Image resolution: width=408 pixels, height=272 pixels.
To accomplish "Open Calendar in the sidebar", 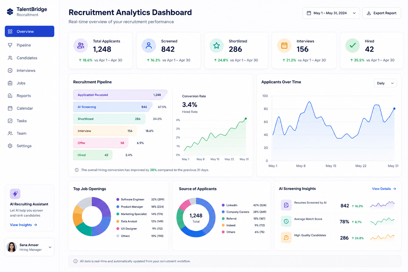I will (29, 108).
